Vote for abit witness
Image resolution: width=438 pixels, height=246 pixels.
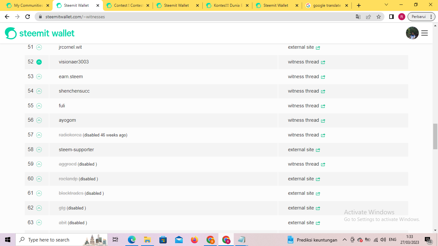click(39, 223)
